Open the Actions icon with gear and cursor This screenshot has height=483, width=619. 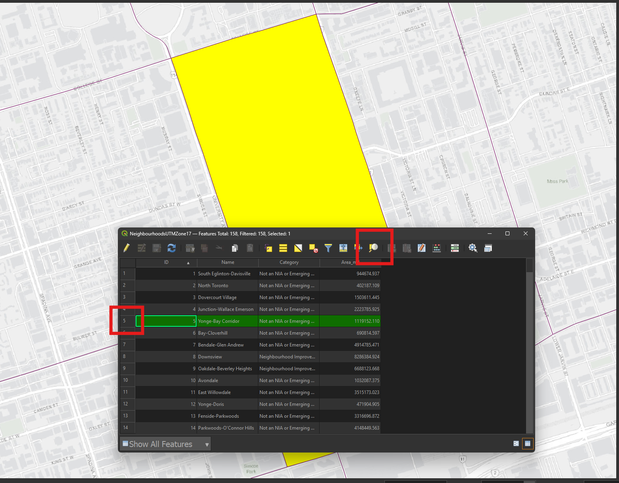click(x=473, y=248)
